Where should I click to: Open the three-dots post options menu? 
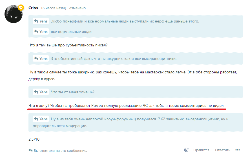pos(237,150)
